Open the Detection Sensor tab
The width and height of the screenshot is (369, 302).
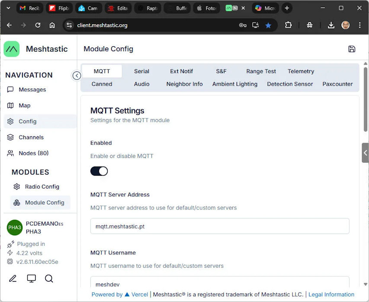click(290, 84)
